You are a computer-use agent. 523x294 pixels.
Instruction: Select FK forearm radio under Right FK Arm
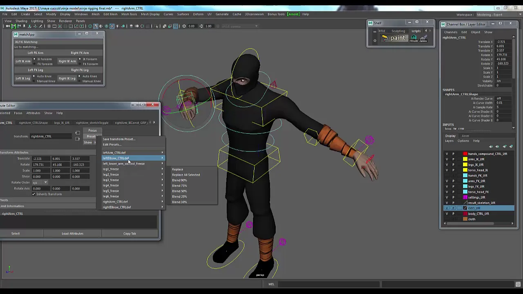[x=80, y=64]
